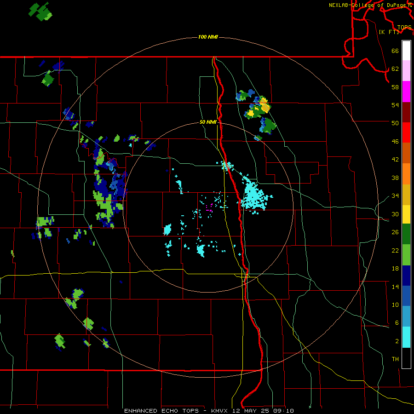Click the navy blue legend swatch

pyautogui.click(x=406, y=276)
